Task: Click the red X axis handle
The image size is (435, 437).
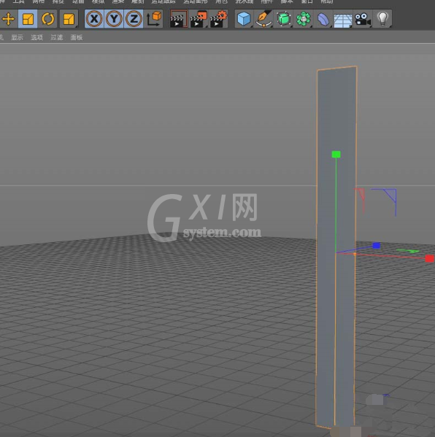Action: click(x=430, y=259)
